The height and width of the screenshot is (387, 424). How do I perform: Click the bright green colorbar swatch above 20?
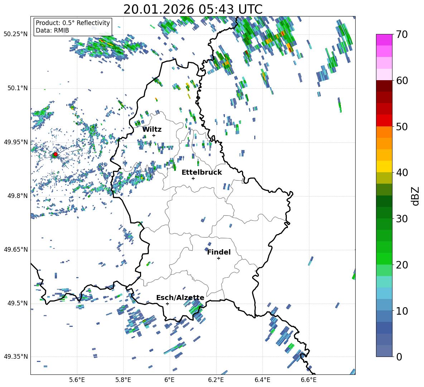(384, 258)
